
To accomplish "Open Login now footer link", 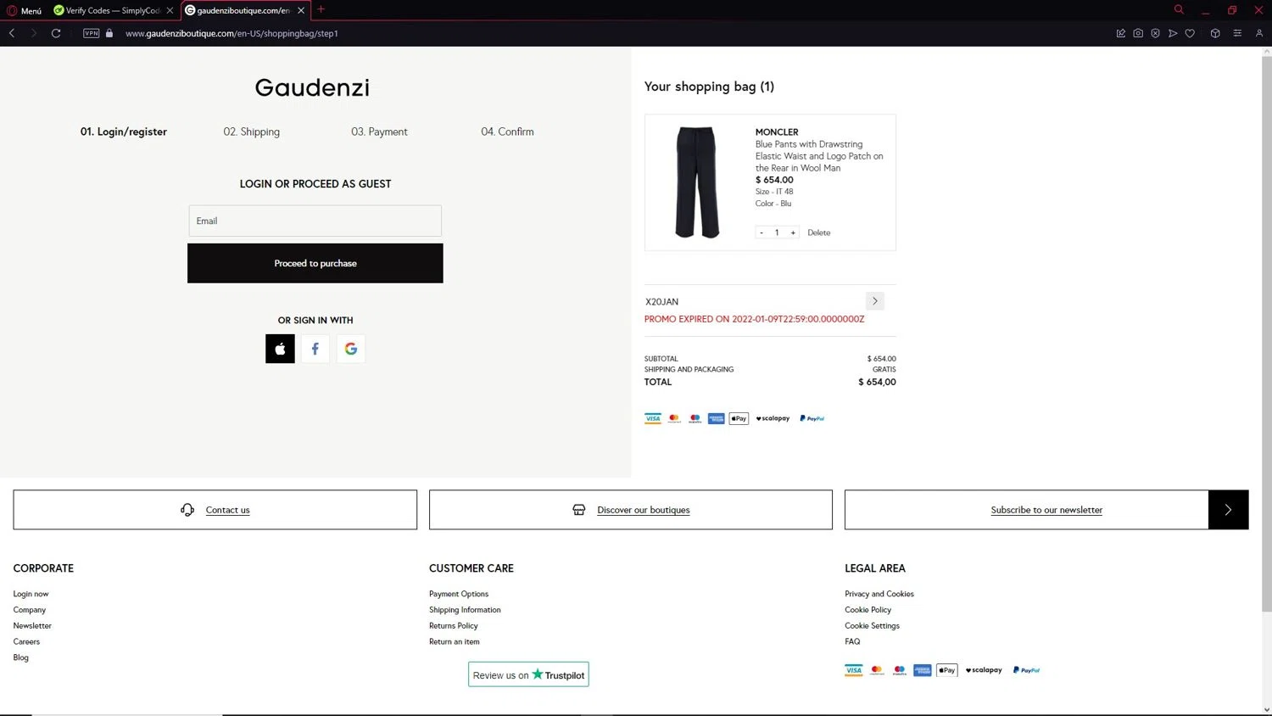I will pos(31,594).
